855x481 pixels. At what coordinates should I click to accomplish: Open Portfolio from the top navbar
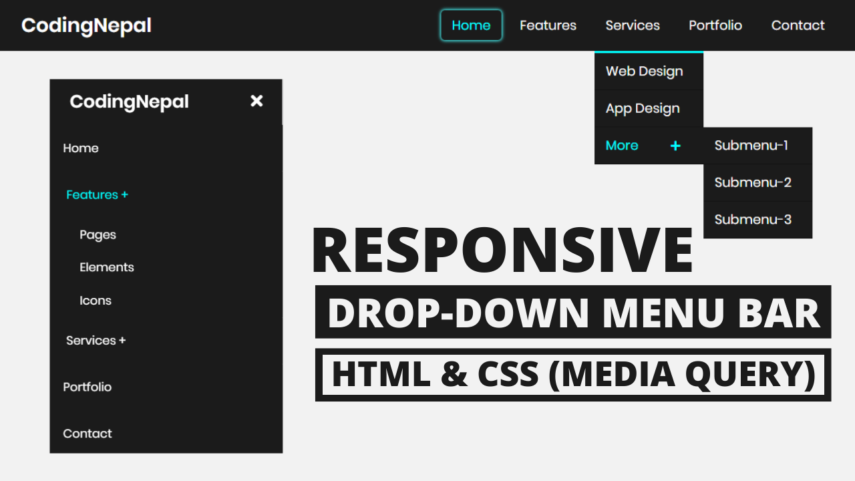coord(715,25)
